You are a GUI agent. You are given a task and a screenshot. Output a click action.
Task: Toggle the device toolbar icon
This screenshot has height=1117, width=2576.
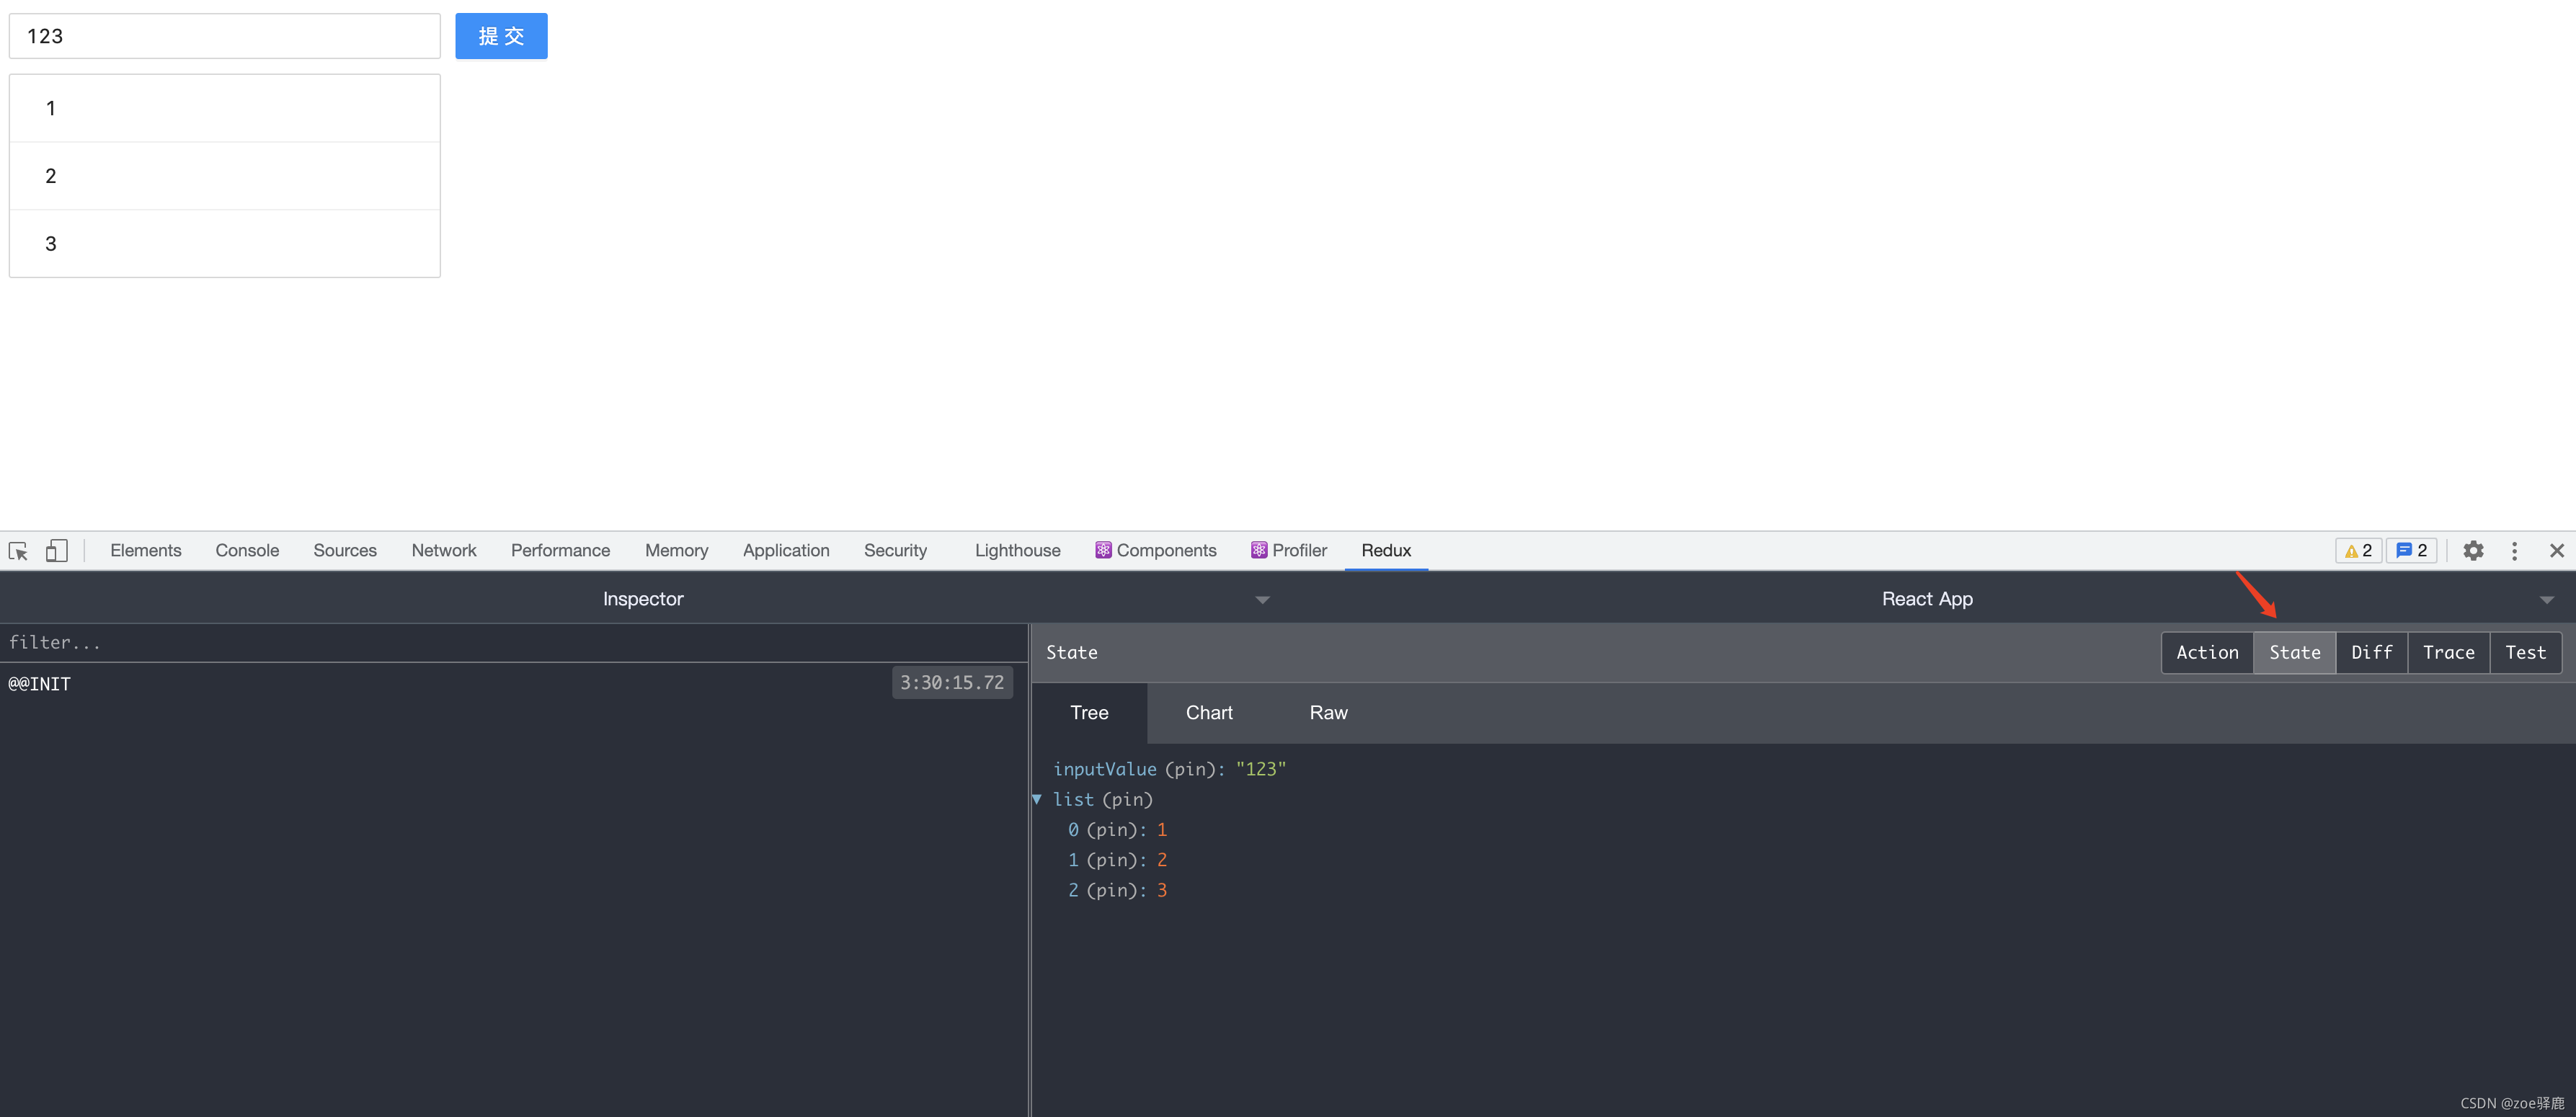57,551
